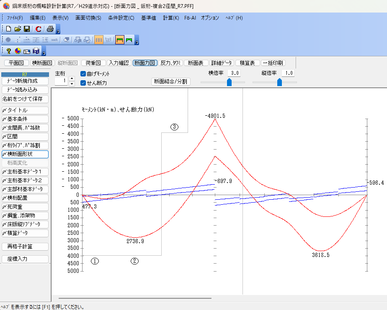Open the F8-AI menu
The width and height of the screenshot is (387, 310).
pos(190,18)
